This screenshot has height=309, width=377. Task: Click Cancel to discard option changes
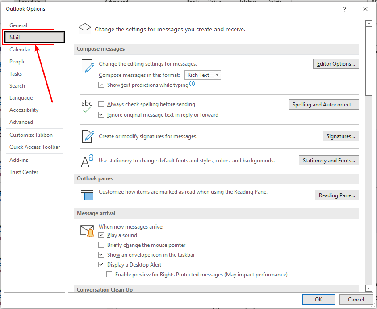point(356,299)
